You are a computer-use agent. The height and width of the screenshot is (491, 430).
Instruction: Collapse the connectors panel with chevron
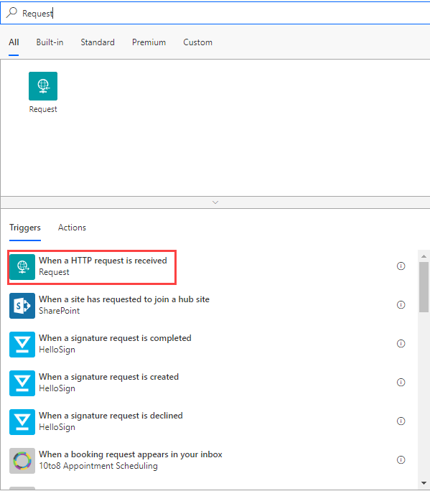[x=215, y=202]
